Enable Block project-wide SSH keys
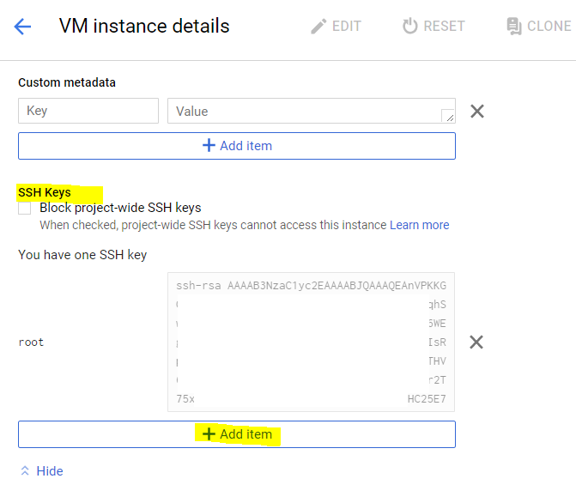 tap(25, 208)
